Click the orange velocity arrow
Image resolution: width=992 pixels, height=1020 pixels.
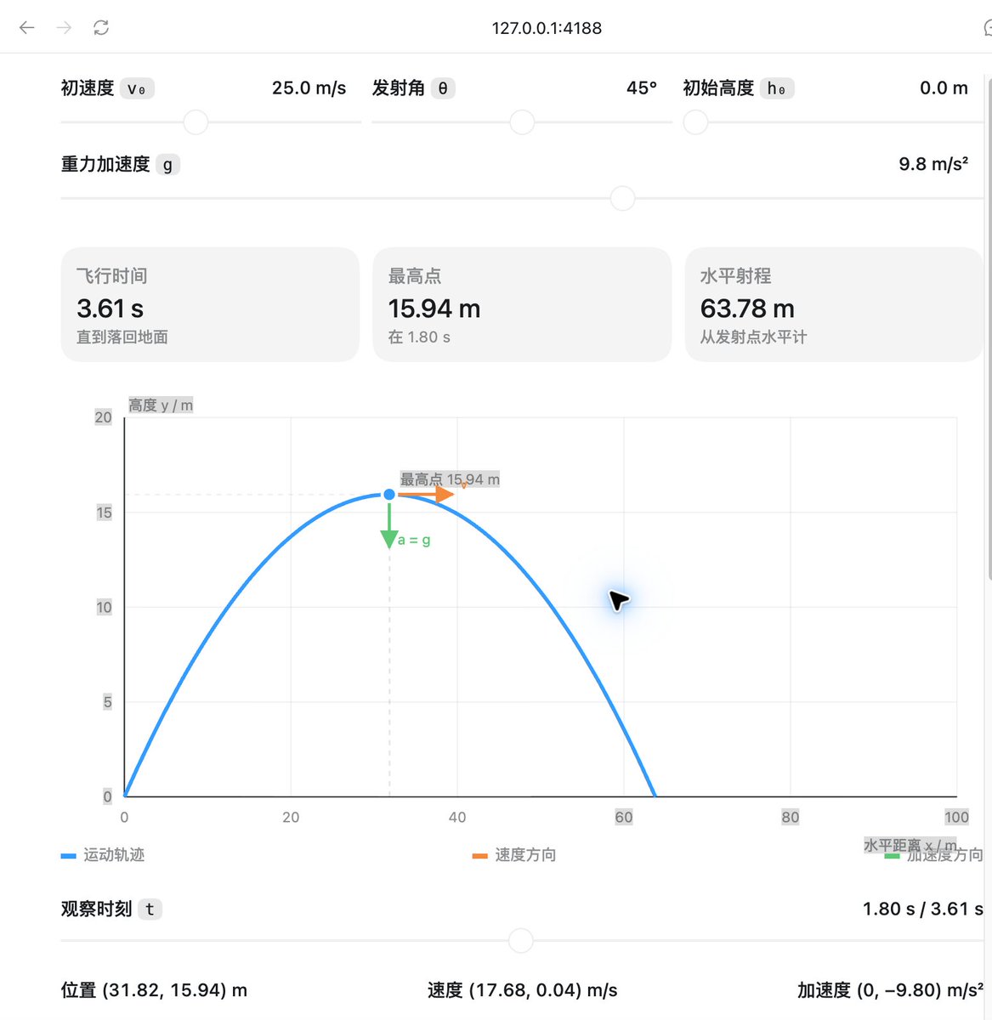[426, 494]
